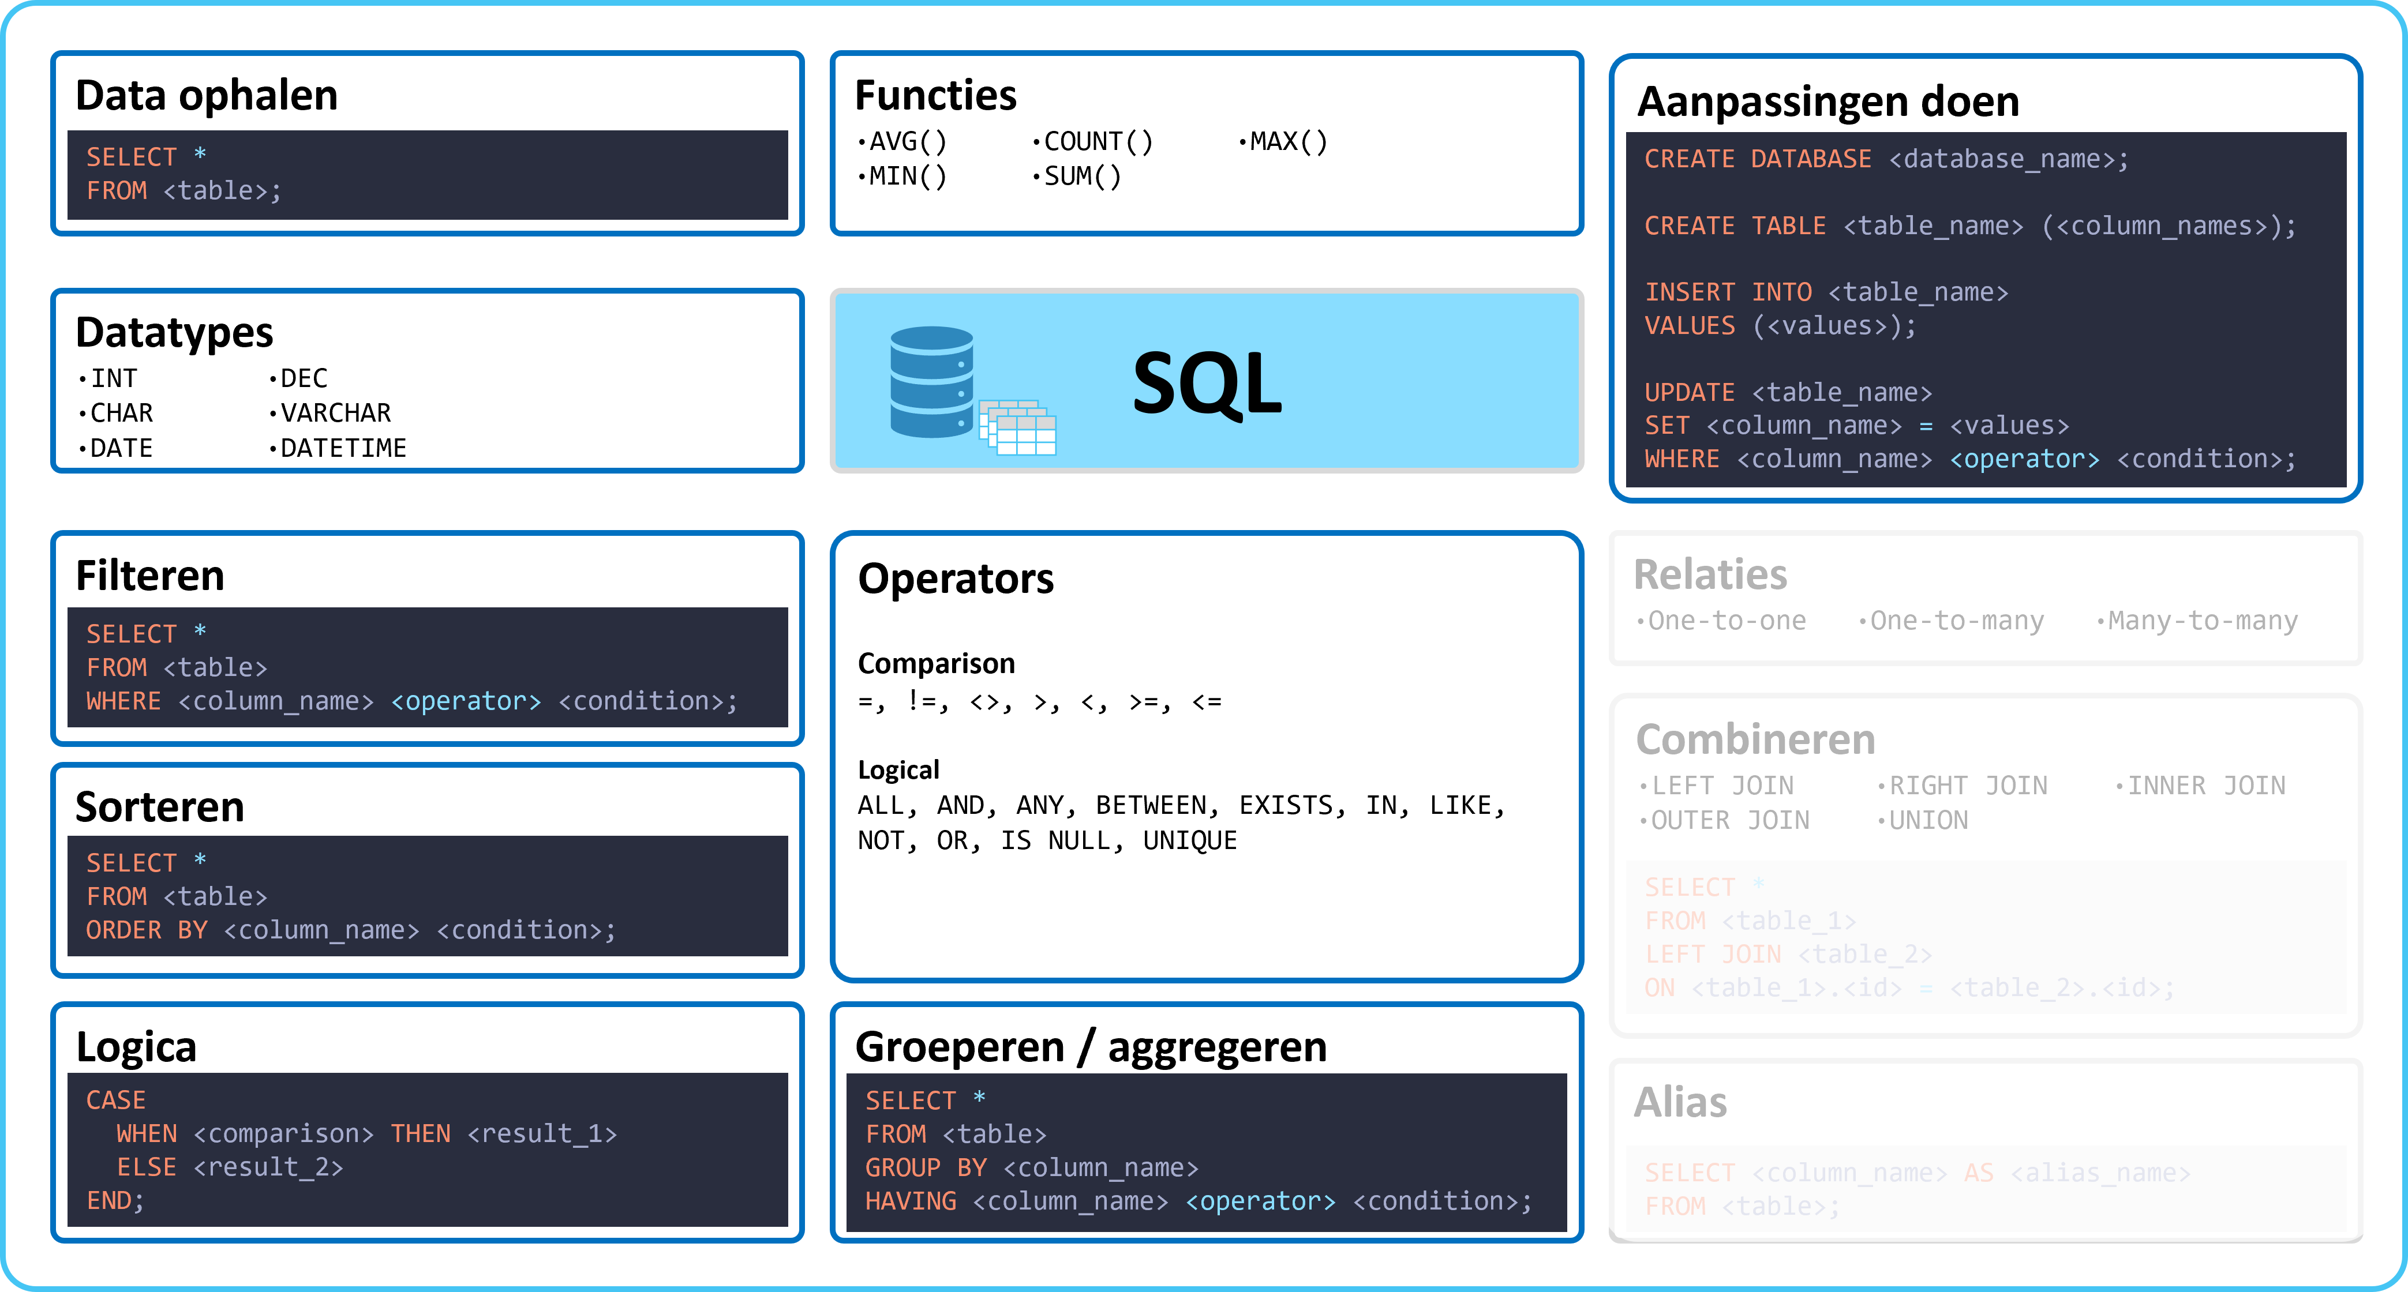Click the DATETIME datatype entry
2408x1292 pixels.
coord(338,448)
